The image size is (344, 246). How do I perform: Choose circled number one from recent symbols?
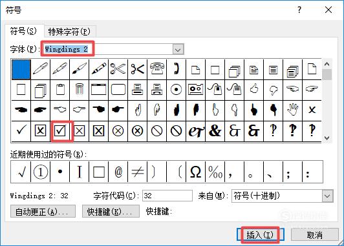pyautogui.click(x=41, y=172)
